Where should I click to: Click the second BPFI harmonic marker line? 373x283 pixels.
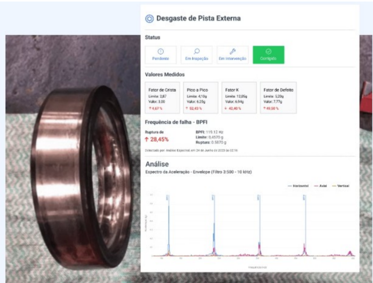pos(214,225)
